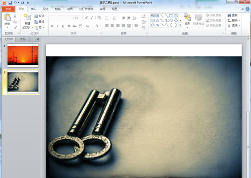Click the 粘贴 paste clipboard icon
251x178 pixels.
(x=7, y=17)
